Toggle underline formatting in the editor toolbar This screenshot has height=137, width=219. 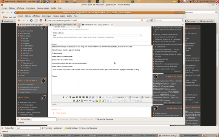point(70,97)
